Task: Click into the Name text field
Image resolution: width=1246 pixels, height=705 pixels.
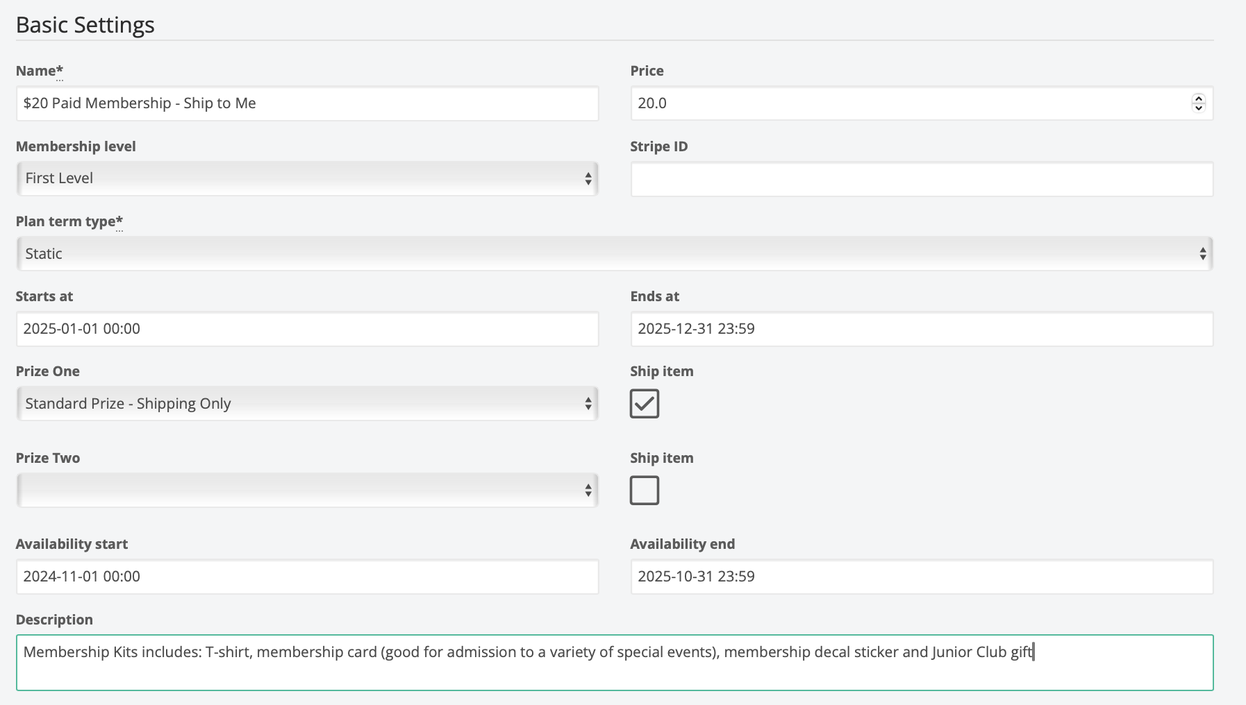Action: pyautogui.click(x=307, y=103)
